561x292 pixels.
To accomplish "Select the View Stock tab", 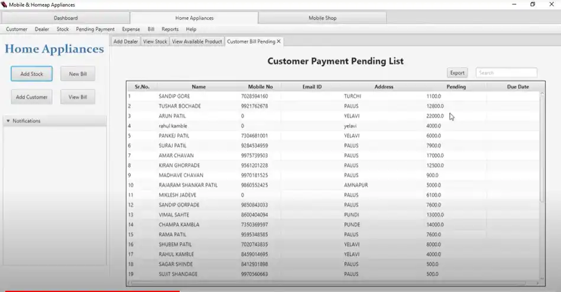I will point(155,41).
